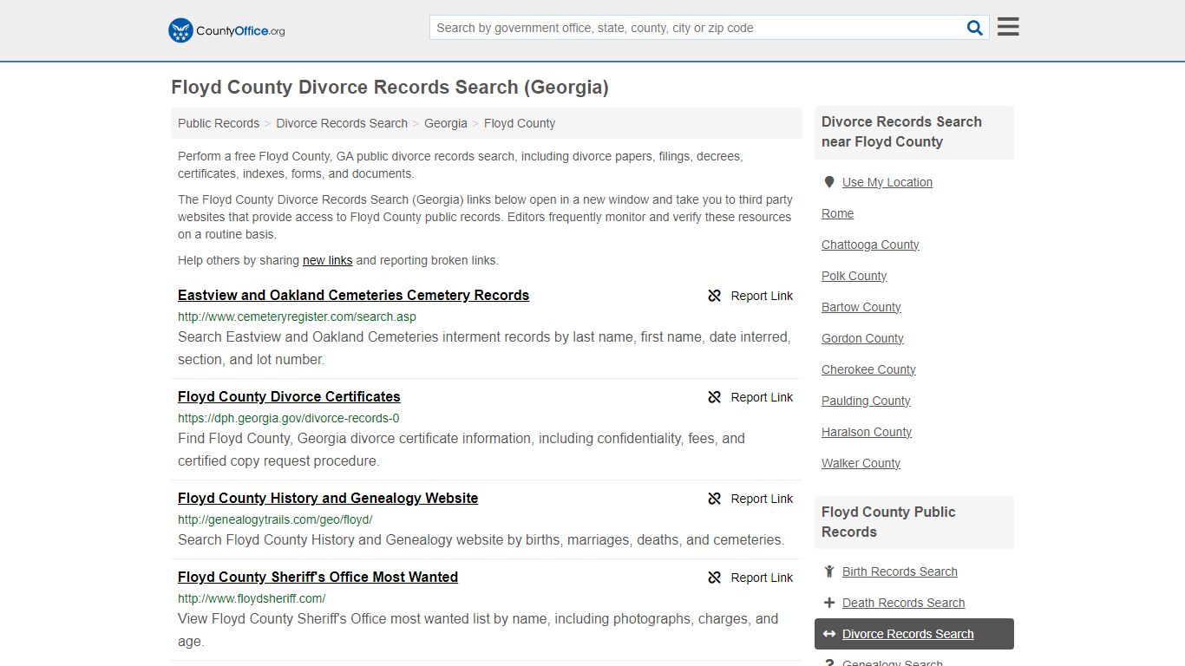1185x666 pixels.
Task: Click the broken-link icon beside Divorce Certificates
Action: [715, 397]
